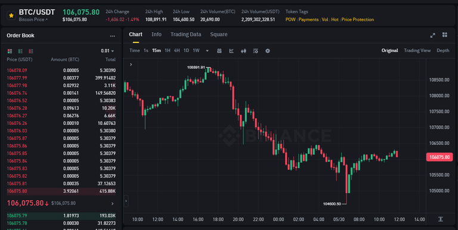458x230 pixels.
Task: Show buy orders only view
Action: 20,51
